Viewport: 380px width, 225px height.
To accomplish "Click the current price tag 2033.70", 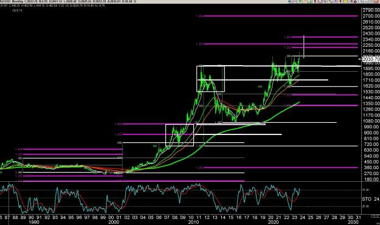I will [x=371, y=59].
